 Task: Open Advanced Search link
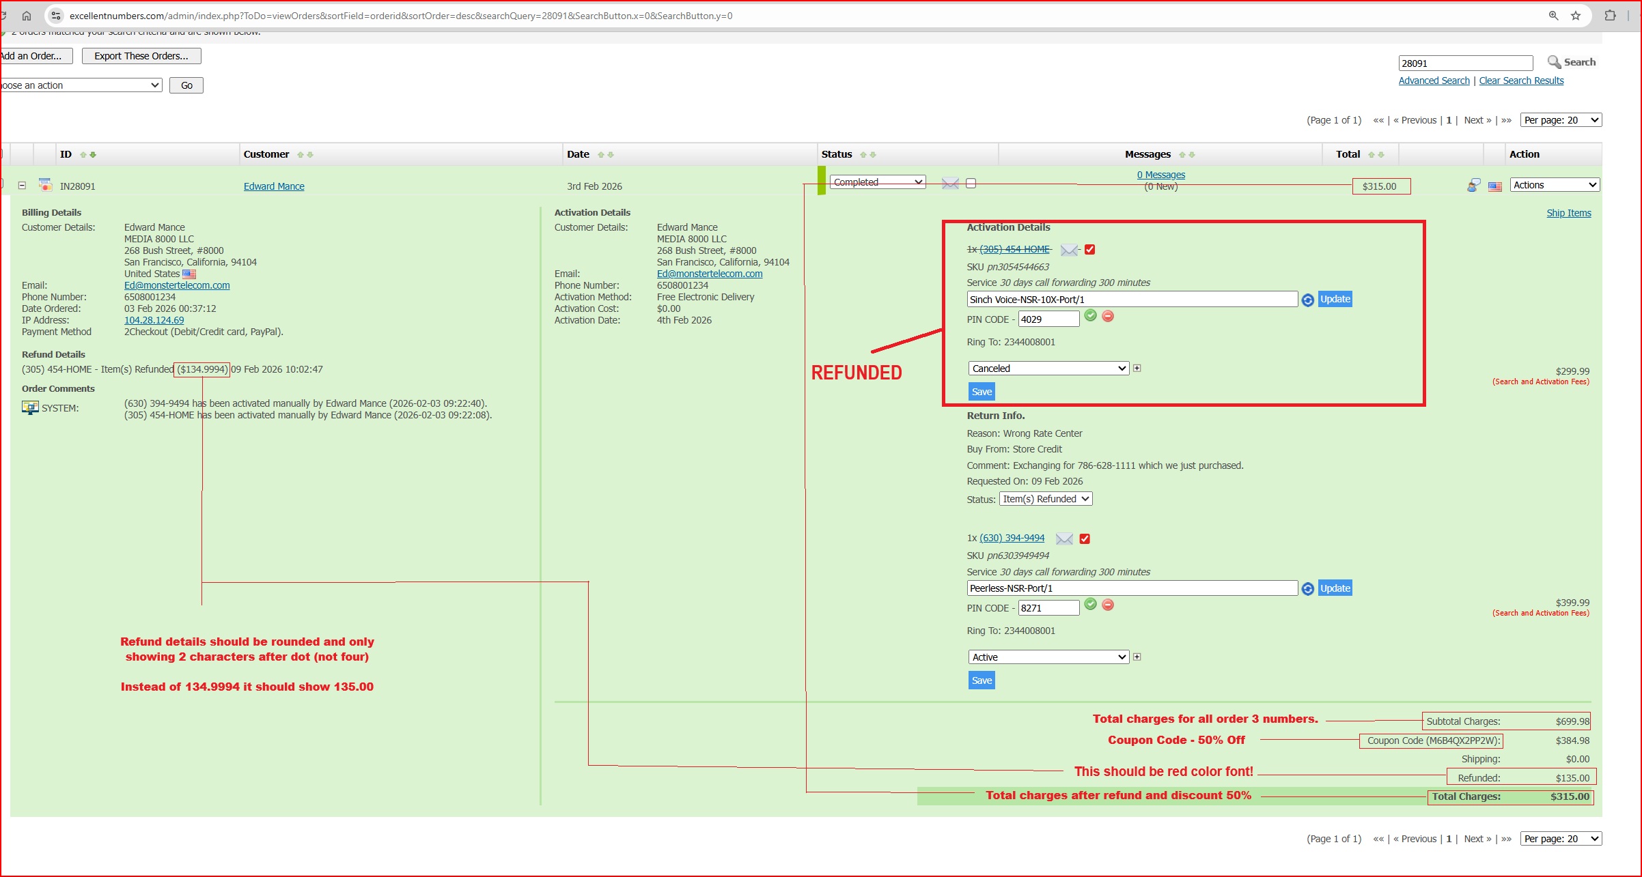pyautogui.click(x=1434, y=81)
